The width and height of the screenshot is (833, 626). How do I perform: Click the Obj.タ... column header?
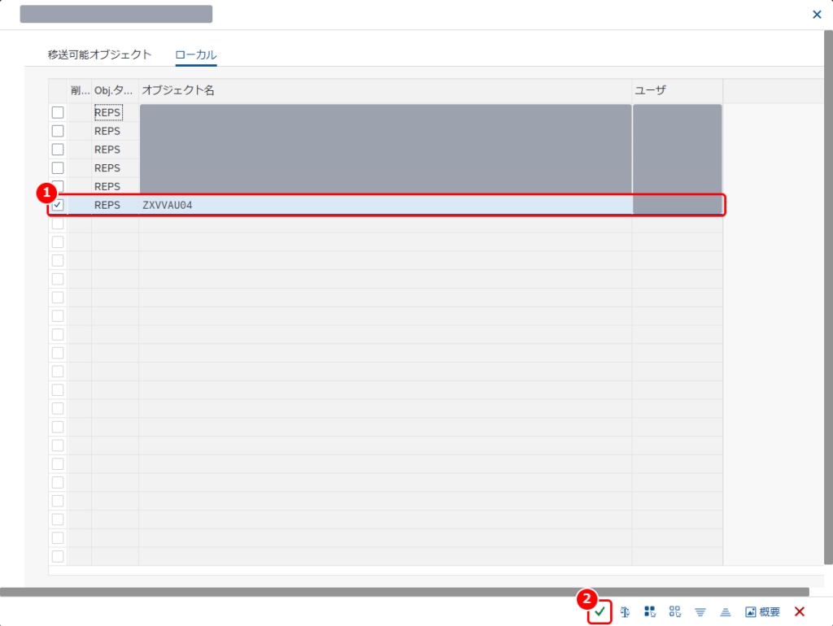tap(115, 90)
